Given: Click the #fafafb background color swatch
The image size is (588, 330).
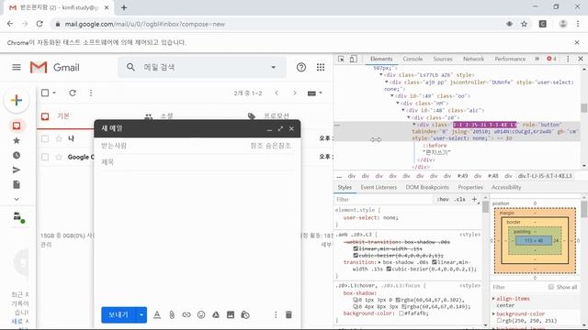Looking at the screenshot, I should click(401, 313).
